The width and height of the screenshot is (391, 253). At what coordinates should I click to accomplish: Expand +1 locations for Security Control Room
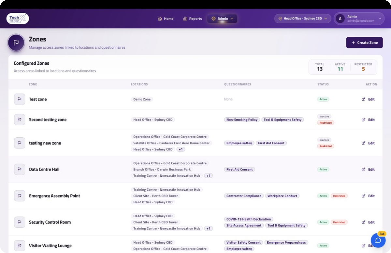[x=208, y=229]
